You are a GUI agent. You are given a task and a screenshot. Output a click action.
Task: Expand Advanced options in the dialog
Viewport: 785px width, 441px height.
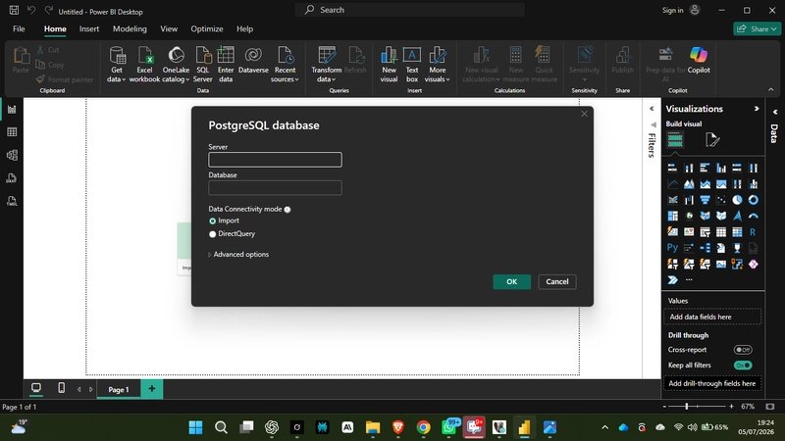(238, 255)
